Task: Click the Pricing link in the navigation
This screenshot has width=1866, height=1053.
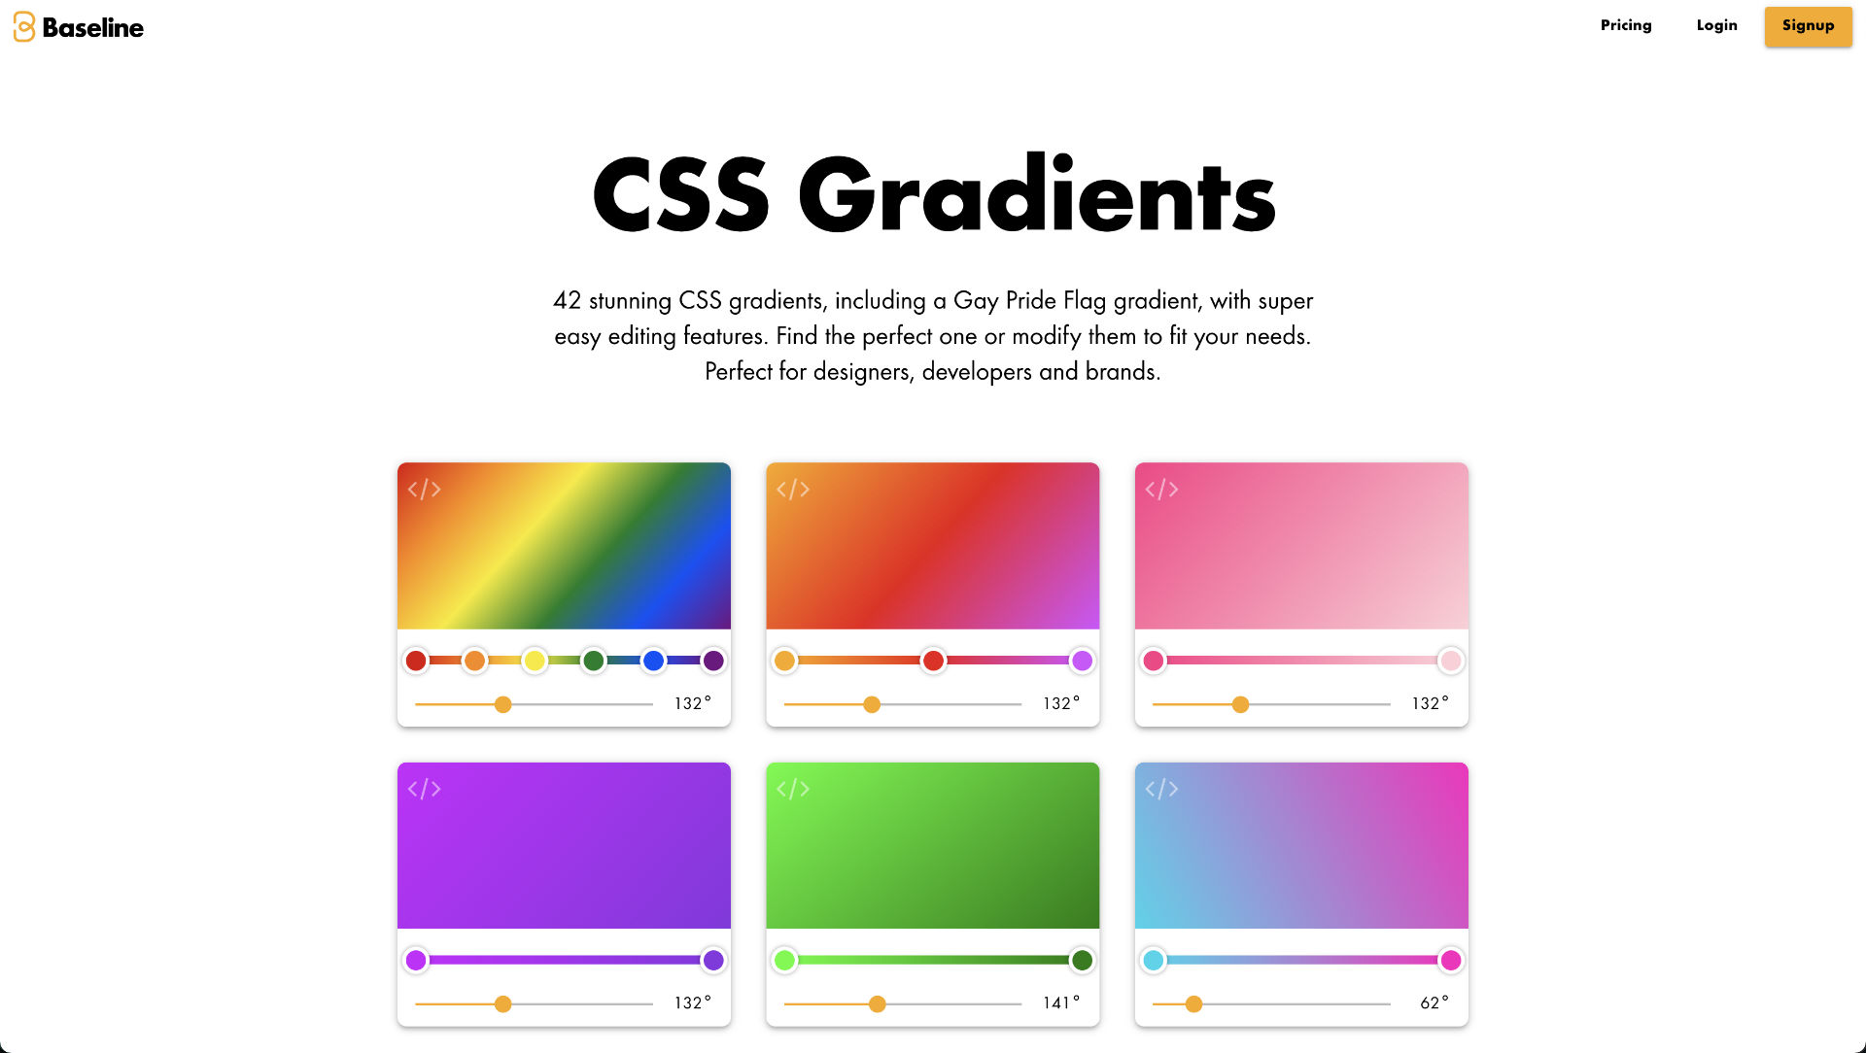Action: tap(1625, 25)
